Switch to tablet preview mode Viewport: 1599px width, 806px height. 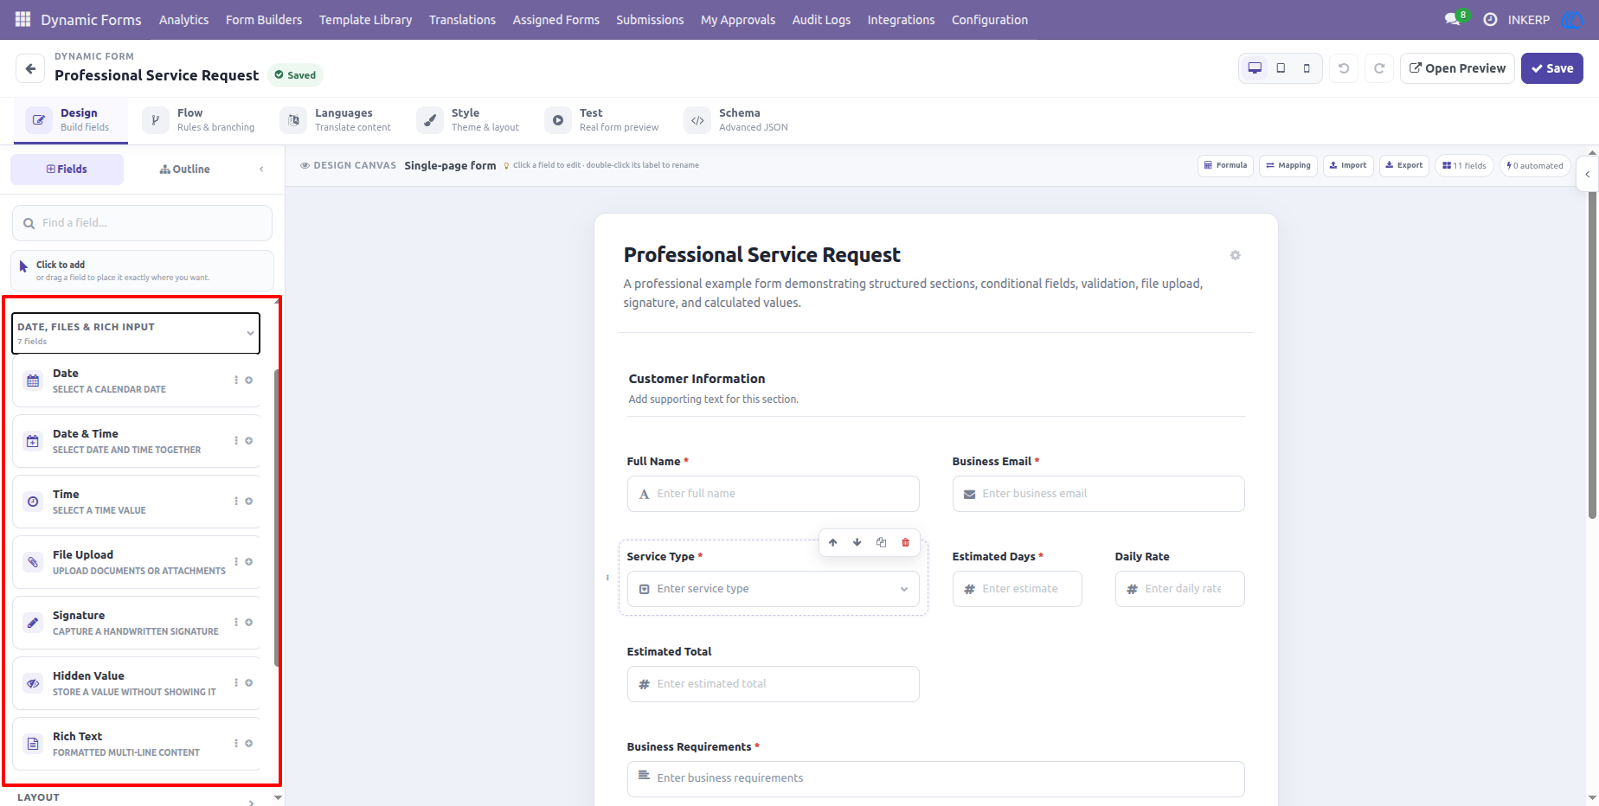[1281, 68]
